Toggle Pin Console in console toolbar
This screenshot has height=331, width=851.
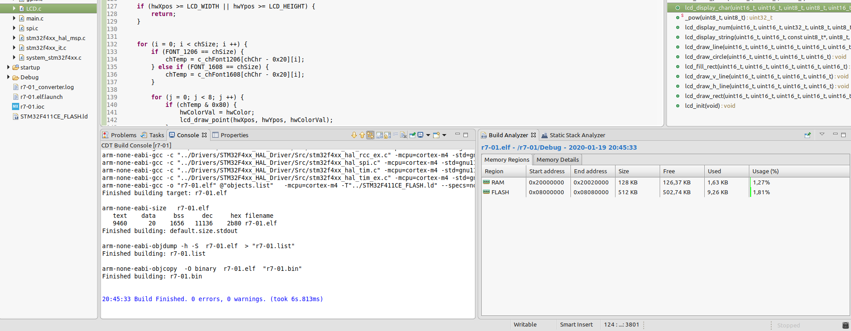(x=412, y=135)
